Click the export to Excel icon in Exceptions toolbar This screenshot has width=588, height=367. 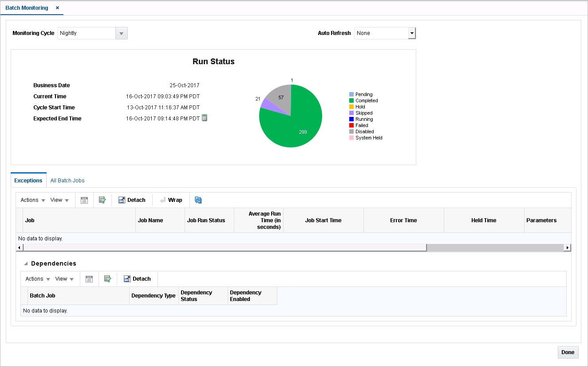click(x=84, y=200)
